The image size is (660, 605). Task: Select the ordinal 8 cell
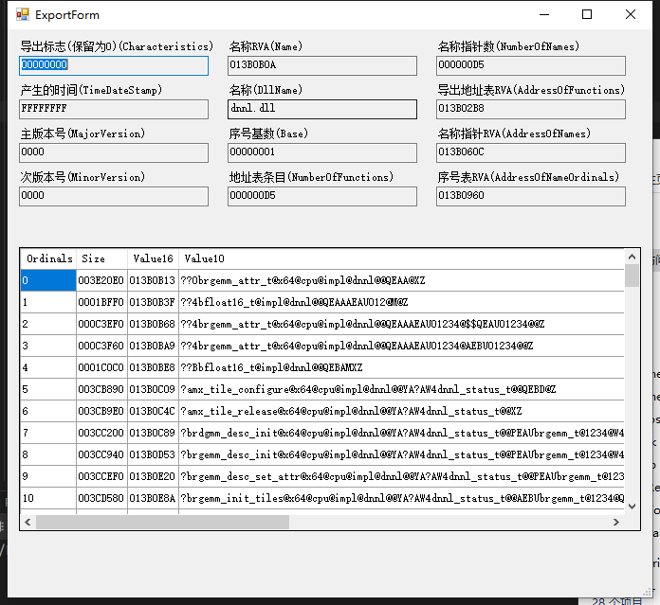point(48,454)
